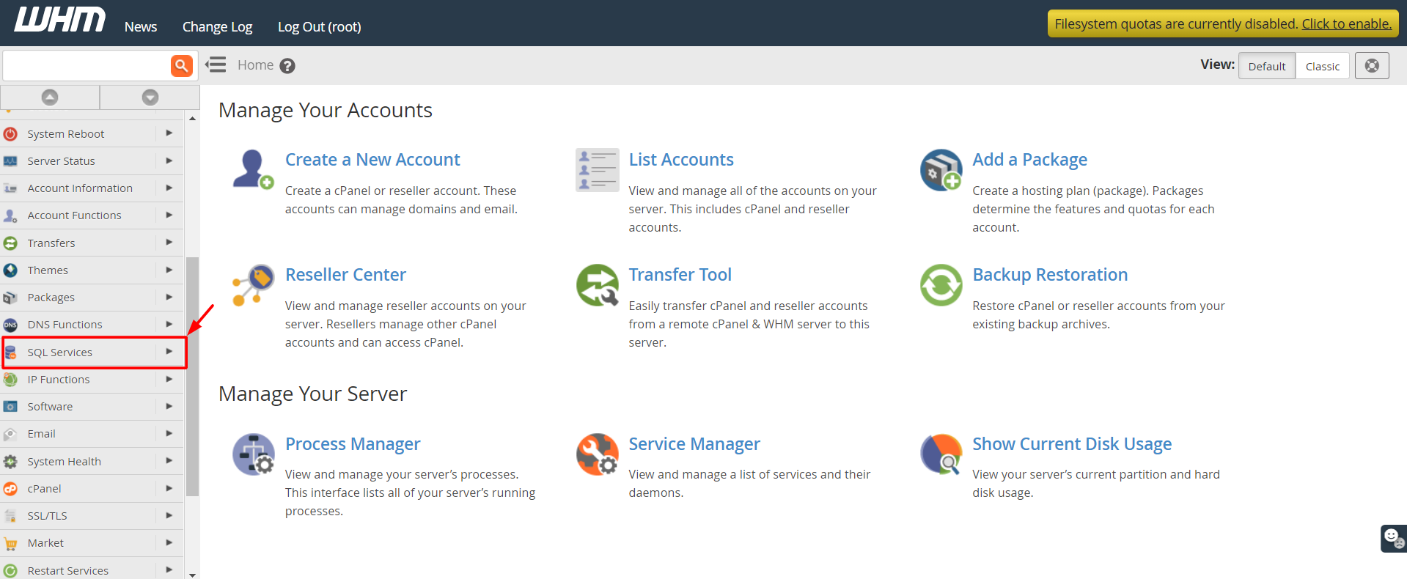Click 'Click to enable' quotas link
The height and width of the screenshot is (579, 1407).
[x=1346, y=23]
